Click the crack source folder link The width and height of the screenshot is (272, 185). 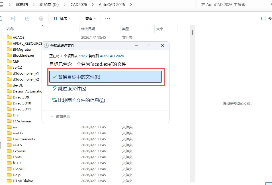83,56
